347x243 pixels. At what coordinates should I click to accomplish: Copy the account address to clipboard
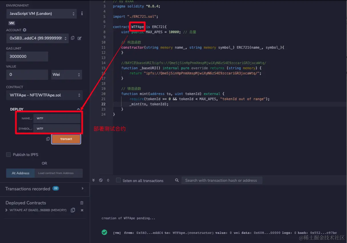73,38
